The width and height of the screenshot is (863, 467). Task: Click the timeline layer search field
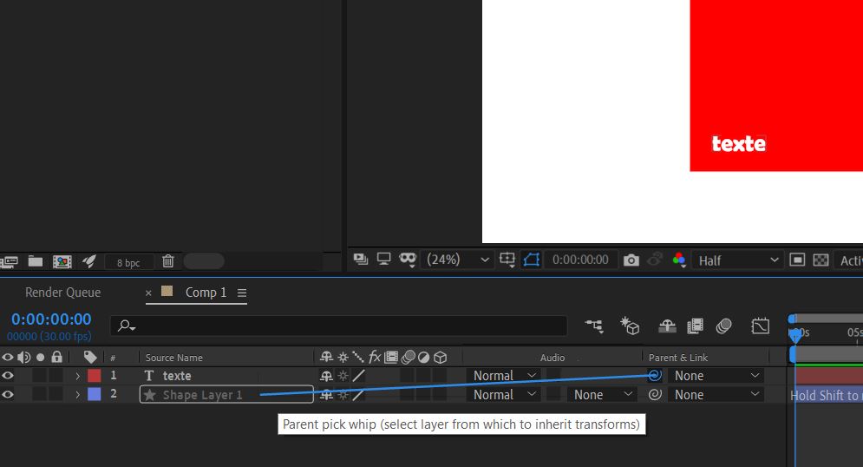pyautogui.click(x=338, y=326)
